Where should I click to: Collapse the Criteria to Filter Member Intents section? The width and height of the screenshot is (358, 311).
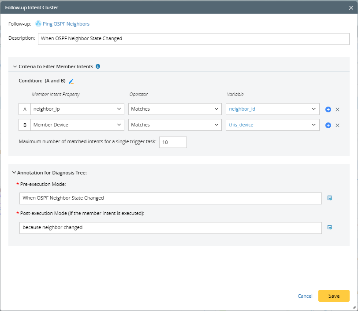tap(14, 67)
